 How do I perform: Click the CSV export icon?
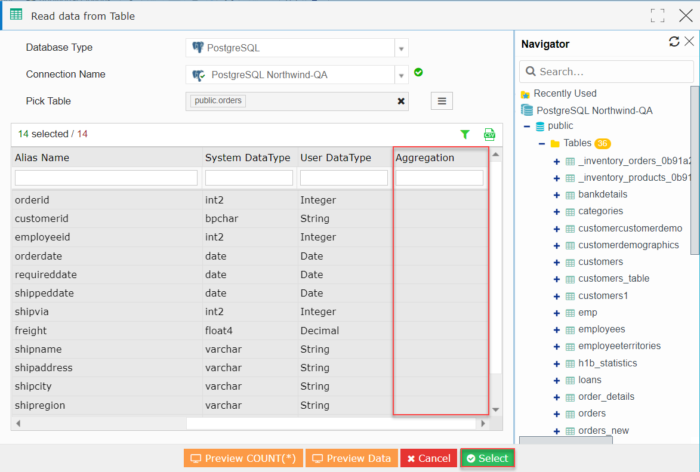(489, 134)
